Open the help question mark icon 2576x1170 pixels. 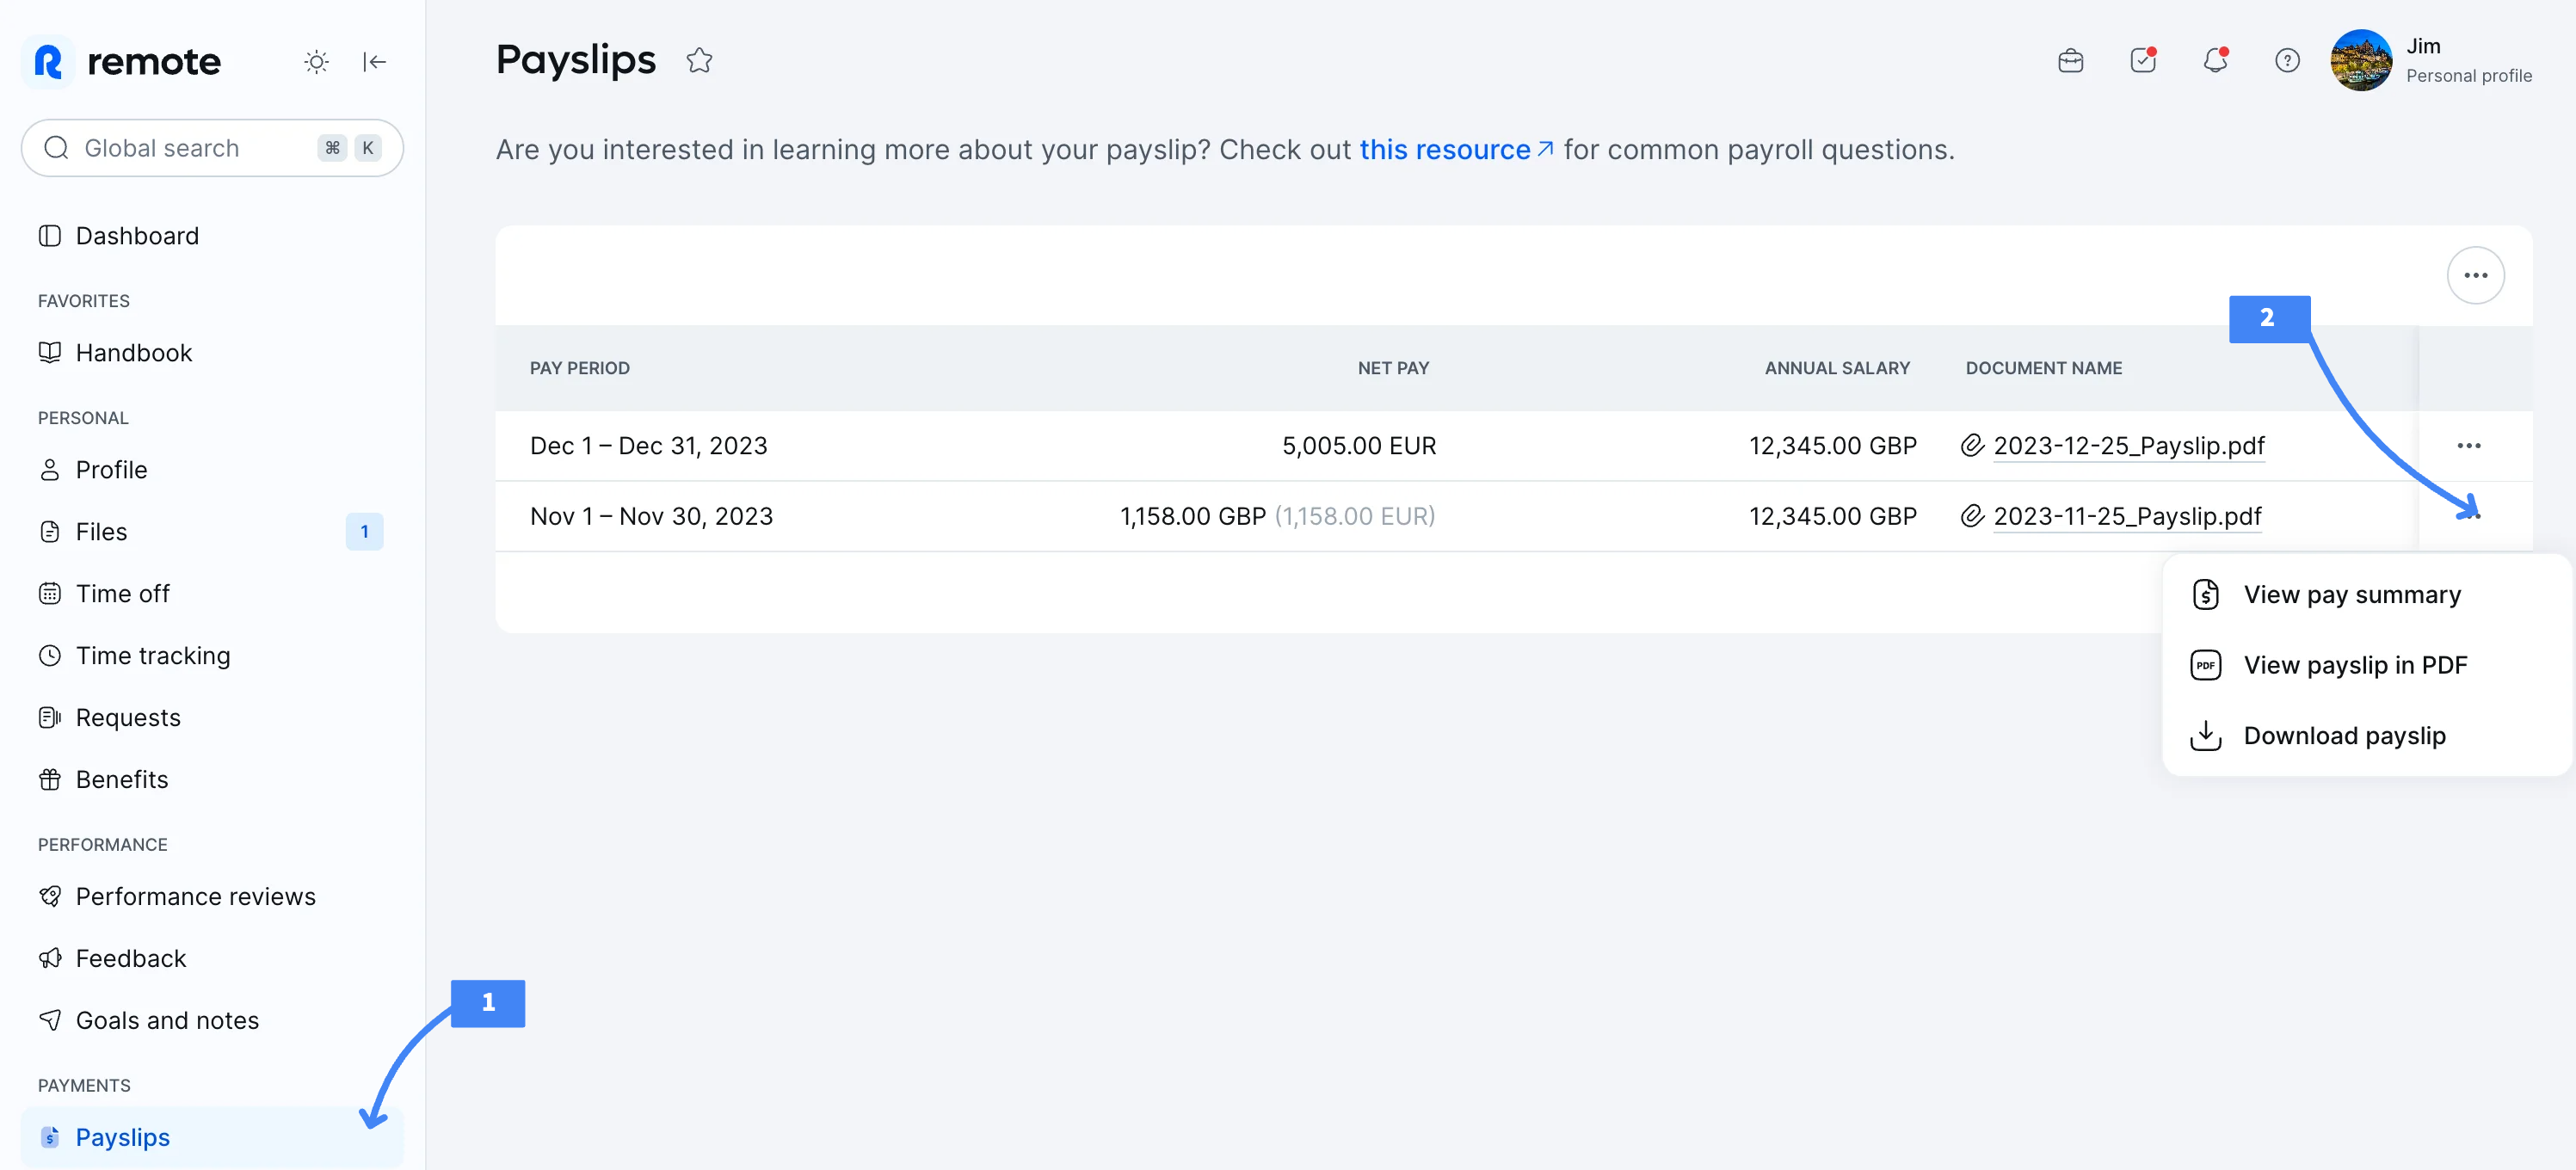tap(2287, 61)
